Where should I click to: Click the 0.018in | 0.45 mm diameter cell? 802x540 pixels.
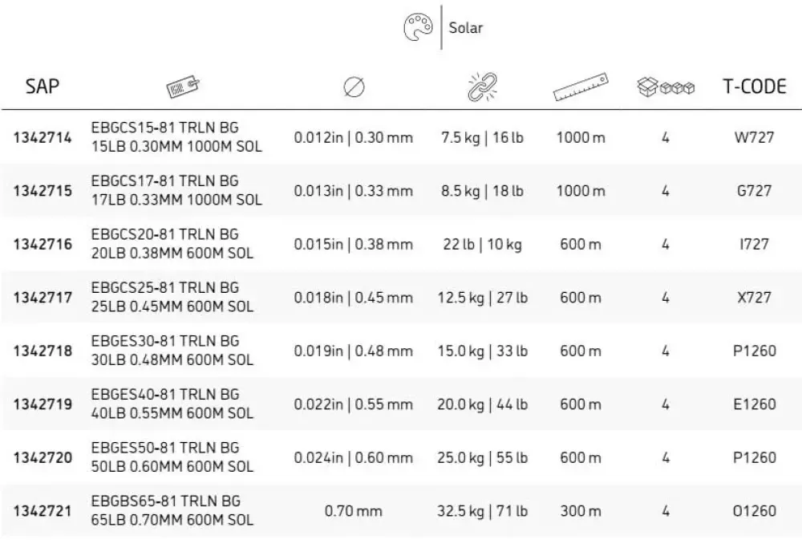pyautogui.click(x=354, y=298)
